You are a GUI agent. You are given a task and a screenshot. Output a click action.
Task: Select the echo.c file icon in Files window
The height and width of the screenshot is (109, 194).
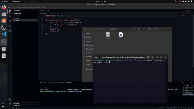[x=121, y=35]
